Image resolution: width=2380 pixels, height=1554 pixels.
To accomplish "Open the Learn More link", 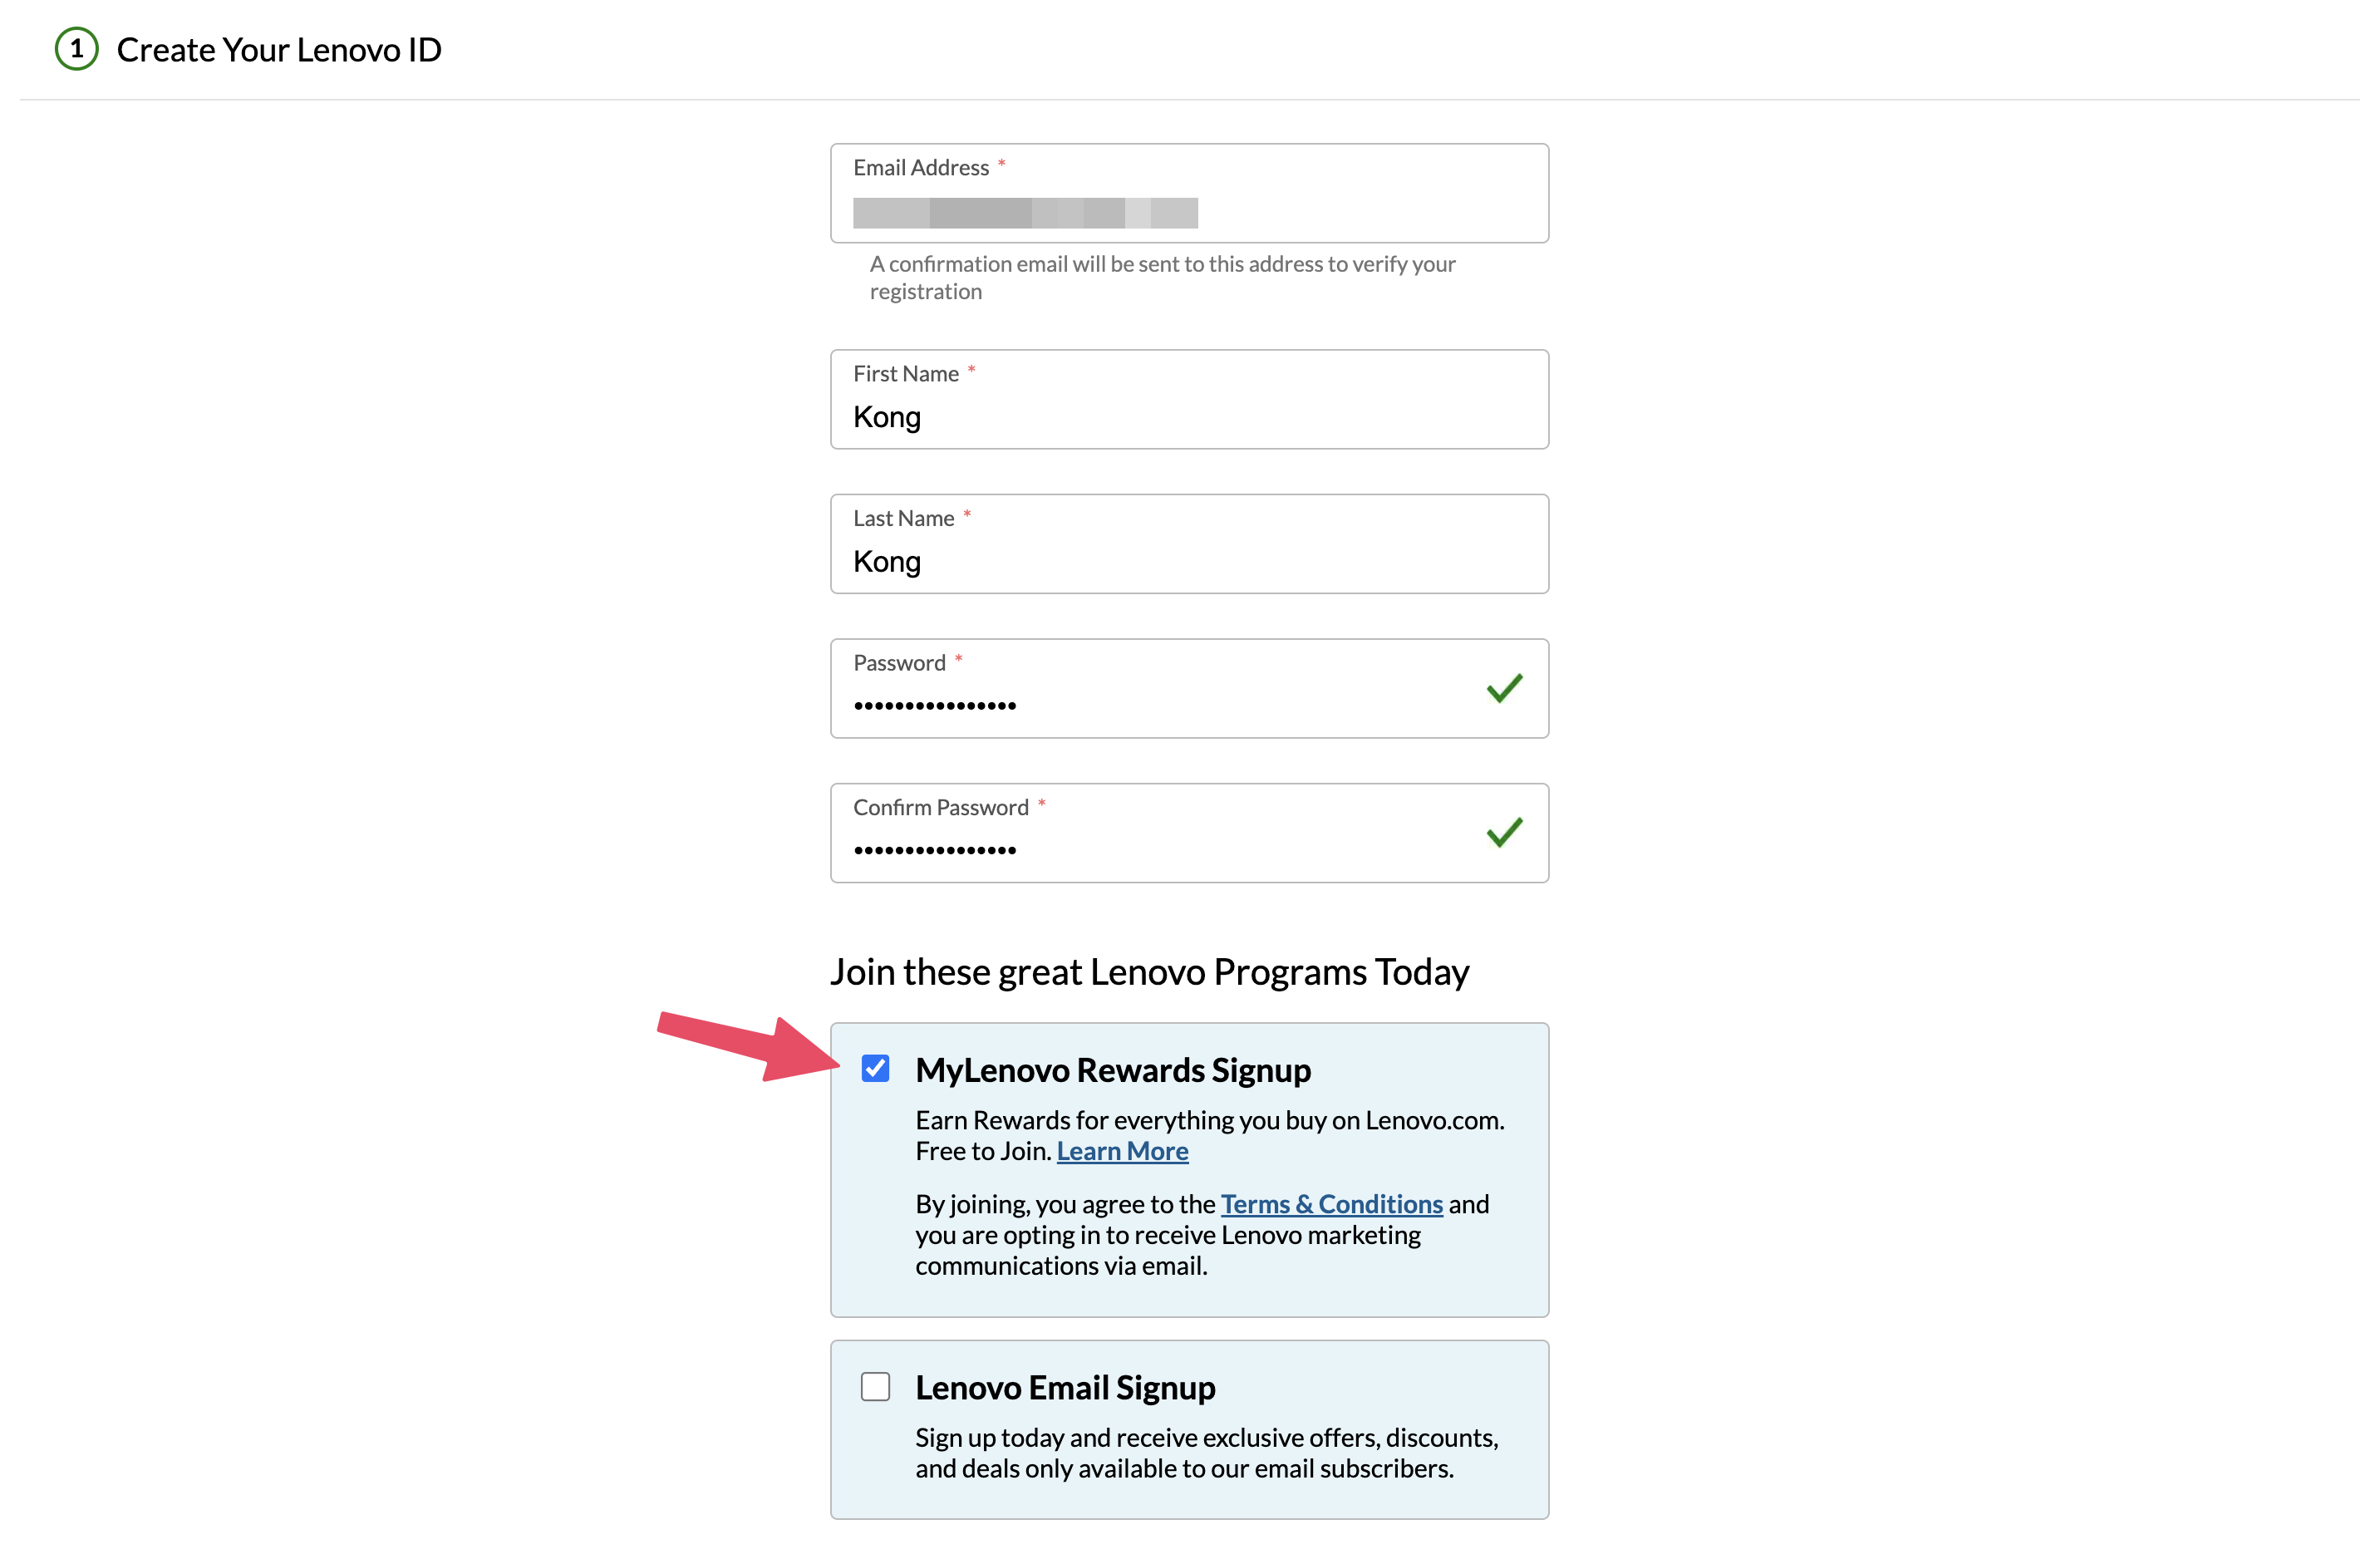I will click(x=1122, y=1150).
